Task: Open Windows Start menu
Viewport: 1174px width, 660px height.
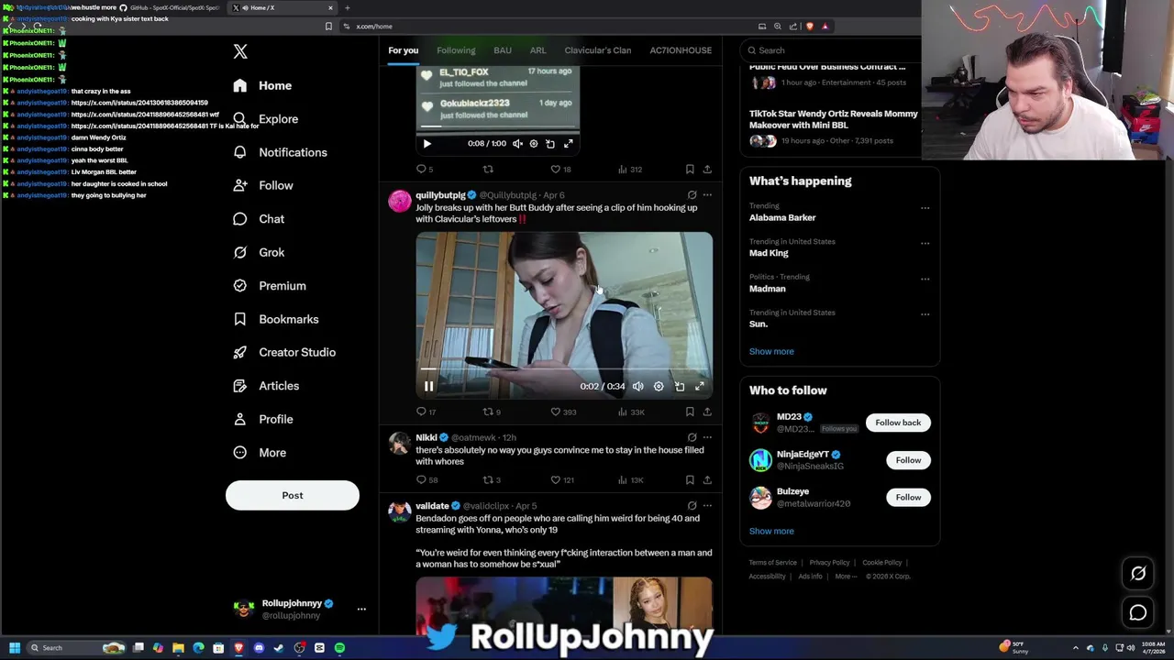Action: pyautogui.click(x=15, y=648)
